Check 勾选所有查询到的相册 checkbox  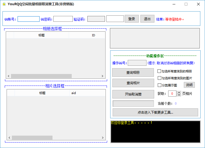point(159,71)
